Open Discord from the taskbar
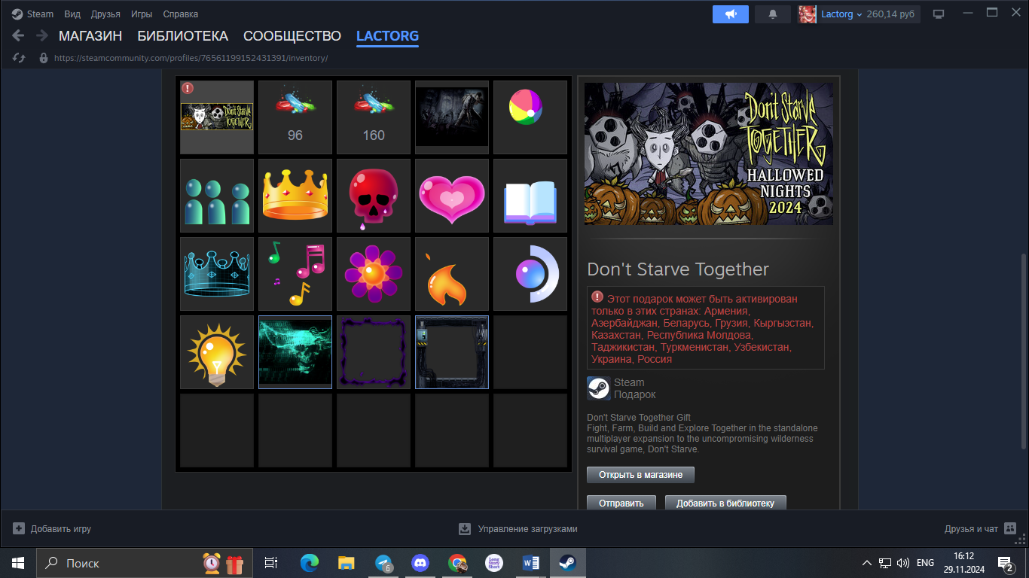Viewport: 1029px width, 578px height. click(x=420, y=563)
